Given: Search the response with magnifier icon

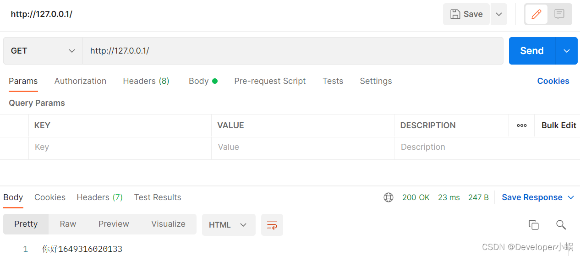Looking at the screenshot, I should tap(561, 224).
